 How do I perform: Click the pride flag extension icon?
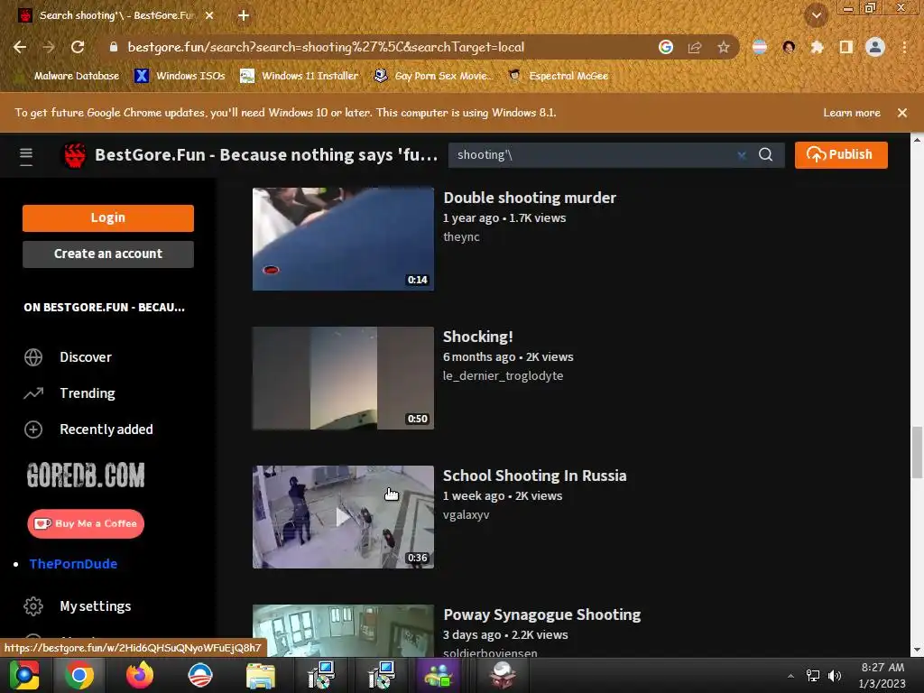tap(760, 47)
